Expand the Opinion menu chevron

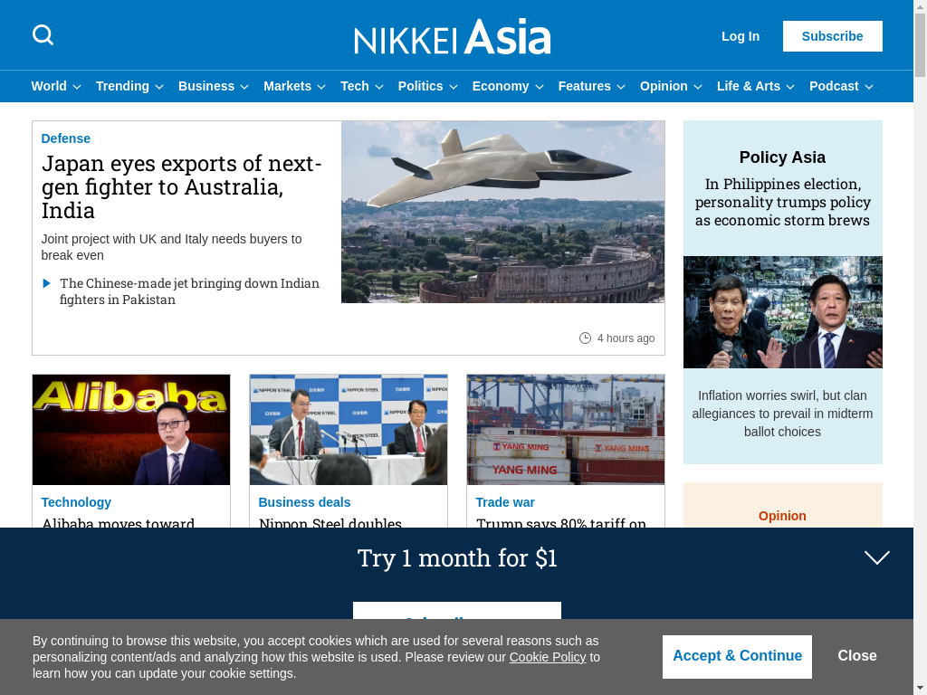click(x=698, y=87)
